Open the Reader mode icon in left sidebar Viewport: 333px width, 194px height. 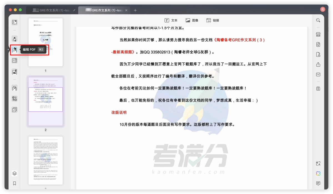point(14,22)
